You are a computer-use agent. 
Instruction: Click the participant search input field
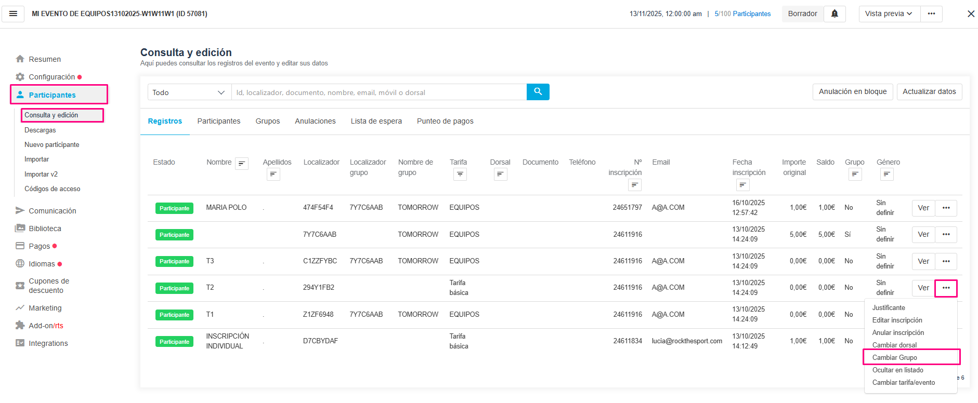(379, 92)
